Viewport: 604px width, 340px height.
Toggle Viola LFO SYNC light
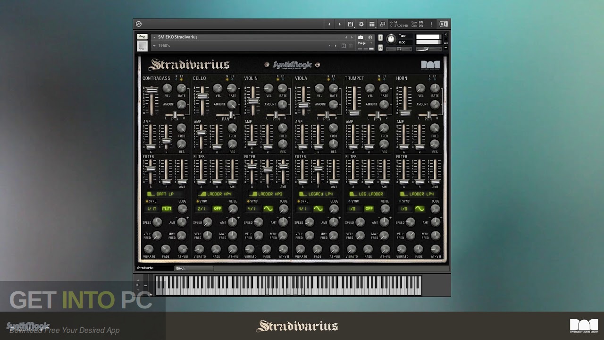tap(299, 202)
